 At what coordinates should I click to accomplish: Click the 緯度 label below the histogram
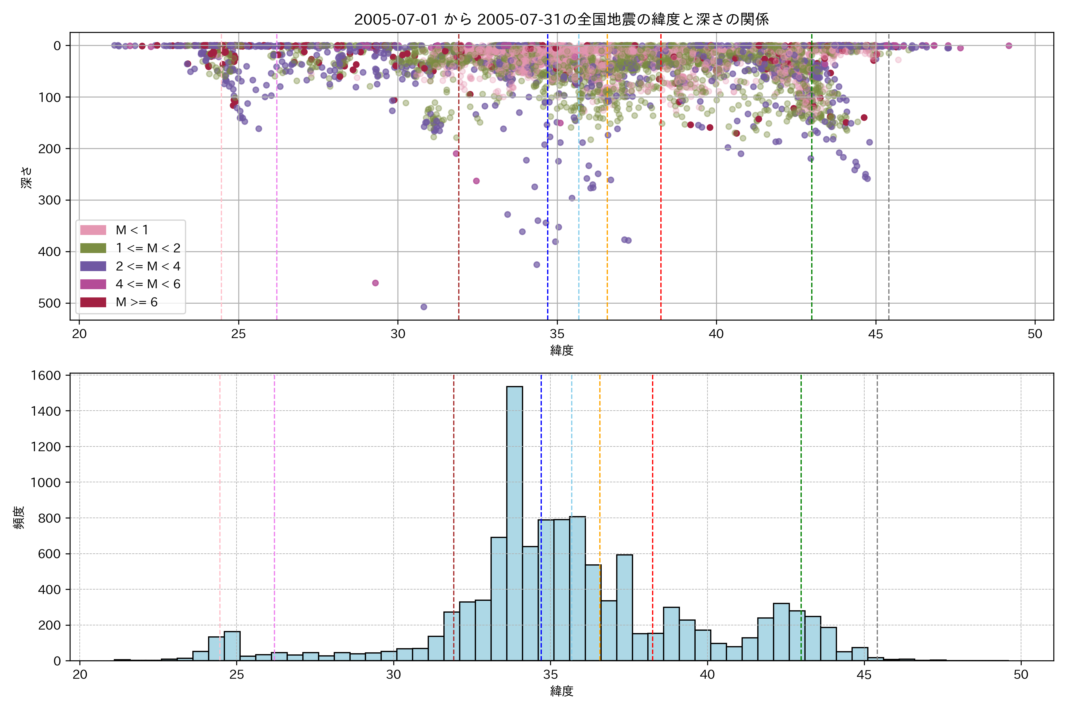[x=561, y=691]
